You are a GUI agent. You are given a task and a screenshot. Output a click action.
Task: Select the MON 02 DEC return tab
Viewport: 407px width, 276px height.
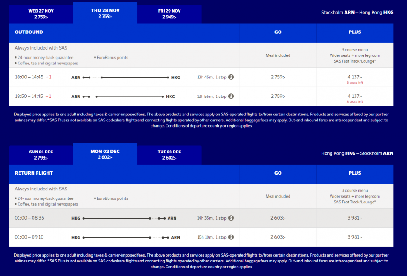coord(105,154)
